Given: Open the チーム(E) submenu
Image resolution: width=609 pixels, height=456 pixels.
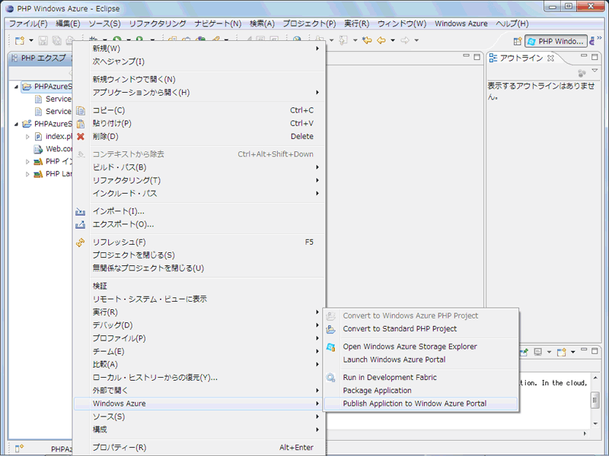Looking at the screenshot, I should (199, 351).
